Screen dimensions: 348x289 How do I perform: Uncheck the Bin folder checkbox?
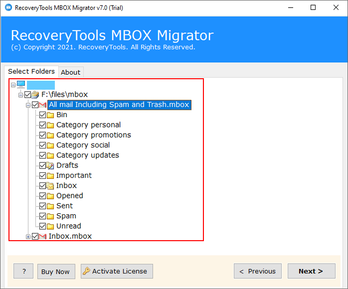click(42, 115)
